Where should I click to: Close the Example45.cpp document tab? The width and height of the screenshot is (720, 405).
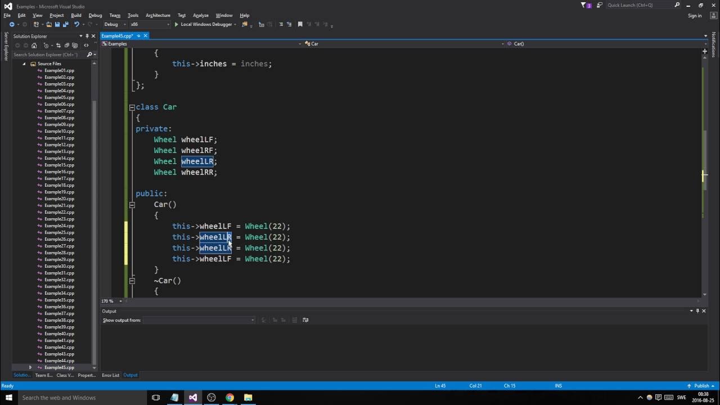[x=145, y=35]
